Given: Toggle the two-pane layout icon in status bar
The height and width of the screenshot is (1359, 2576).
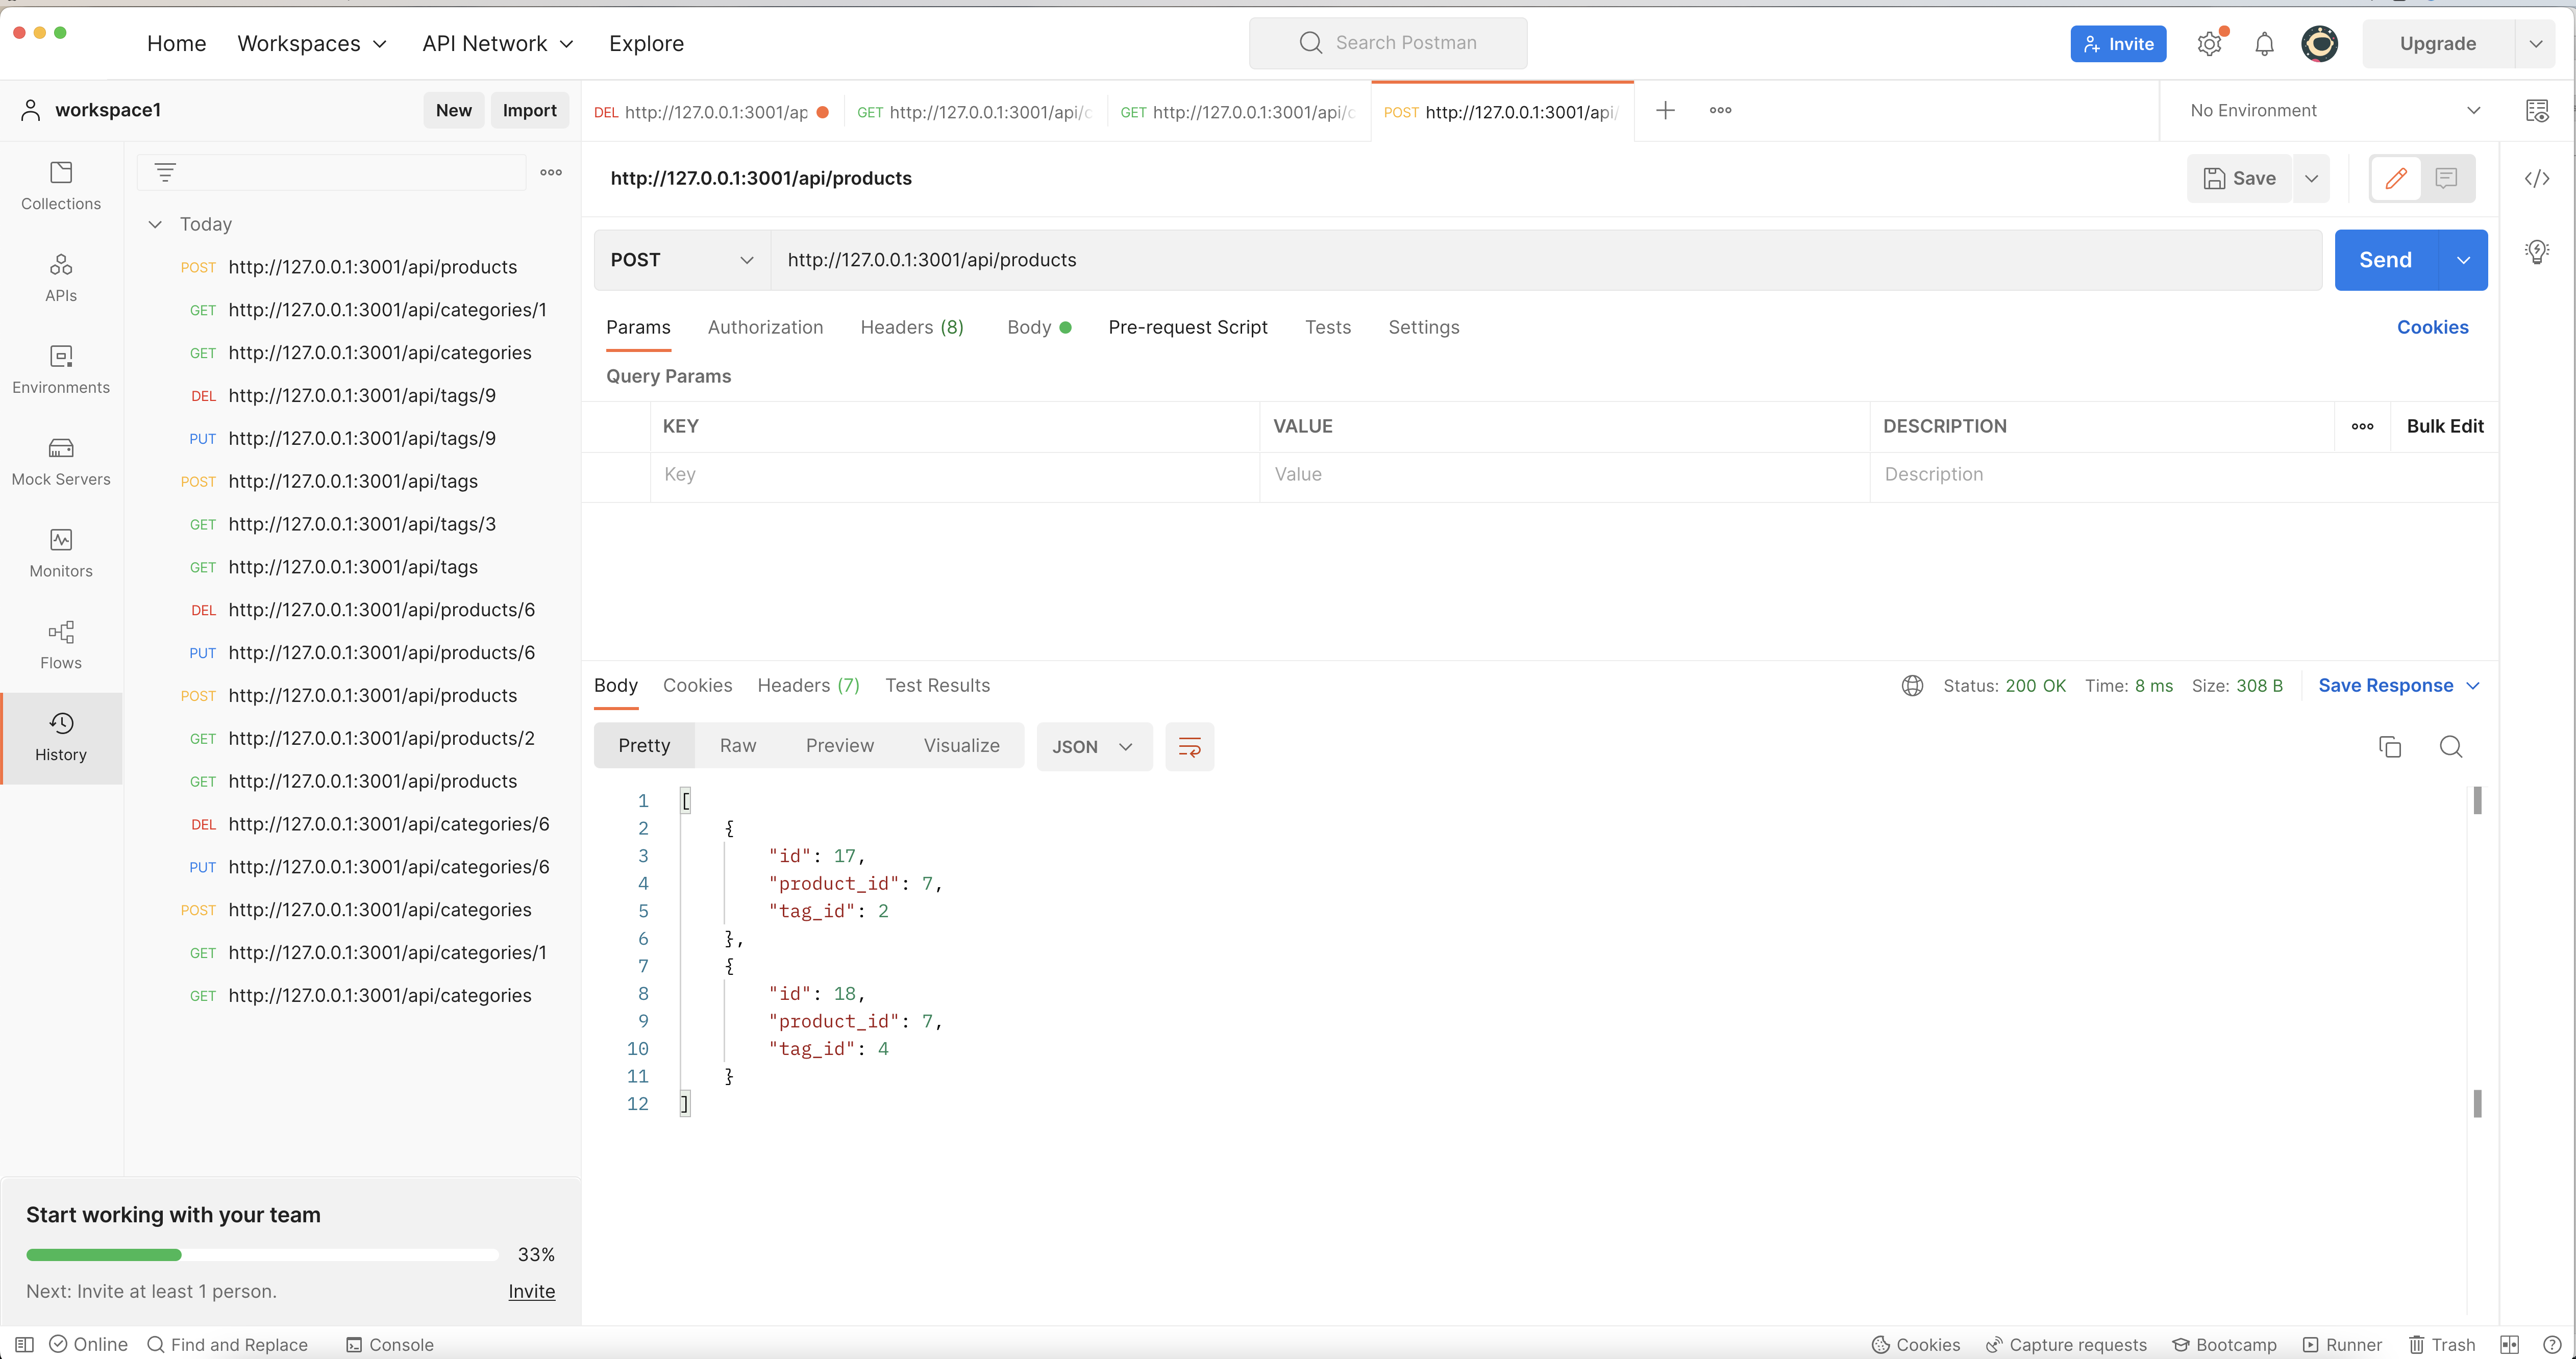Looking at the screenshot, I should 2509,1345.
